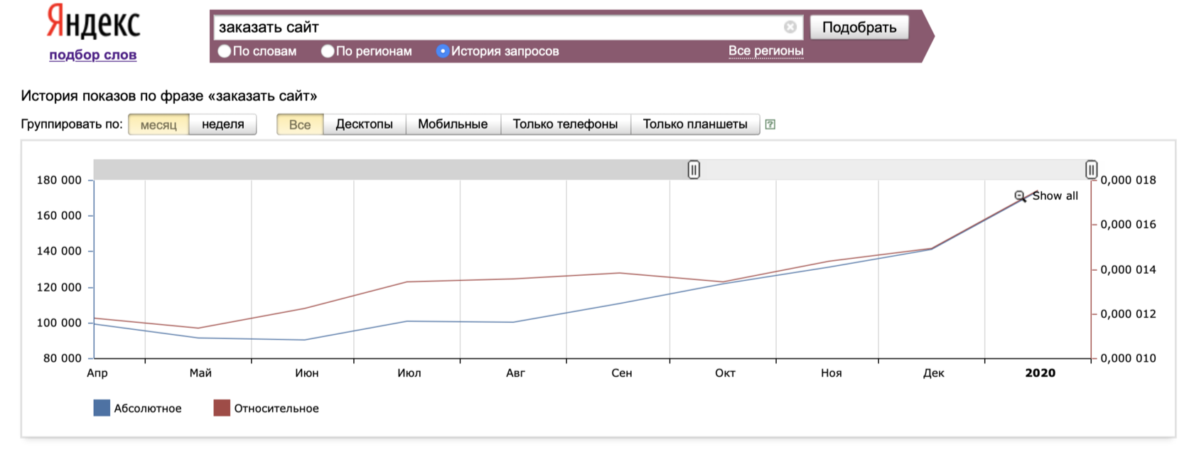Select the По регионам radio button
The height and width of the screenshot is (455, 1194).
point(328,51)
